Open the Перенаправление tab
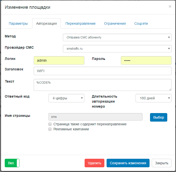Viewport: 176px width, 172px height. point(80,23)
